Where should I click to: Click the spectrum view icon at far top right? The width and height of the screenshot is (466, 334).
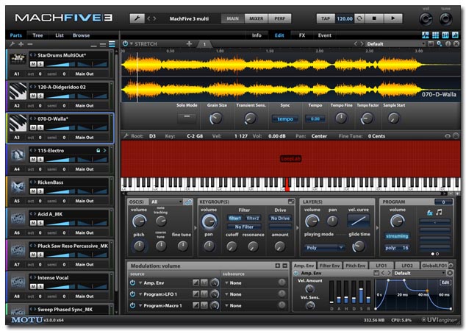coord(455,35)
